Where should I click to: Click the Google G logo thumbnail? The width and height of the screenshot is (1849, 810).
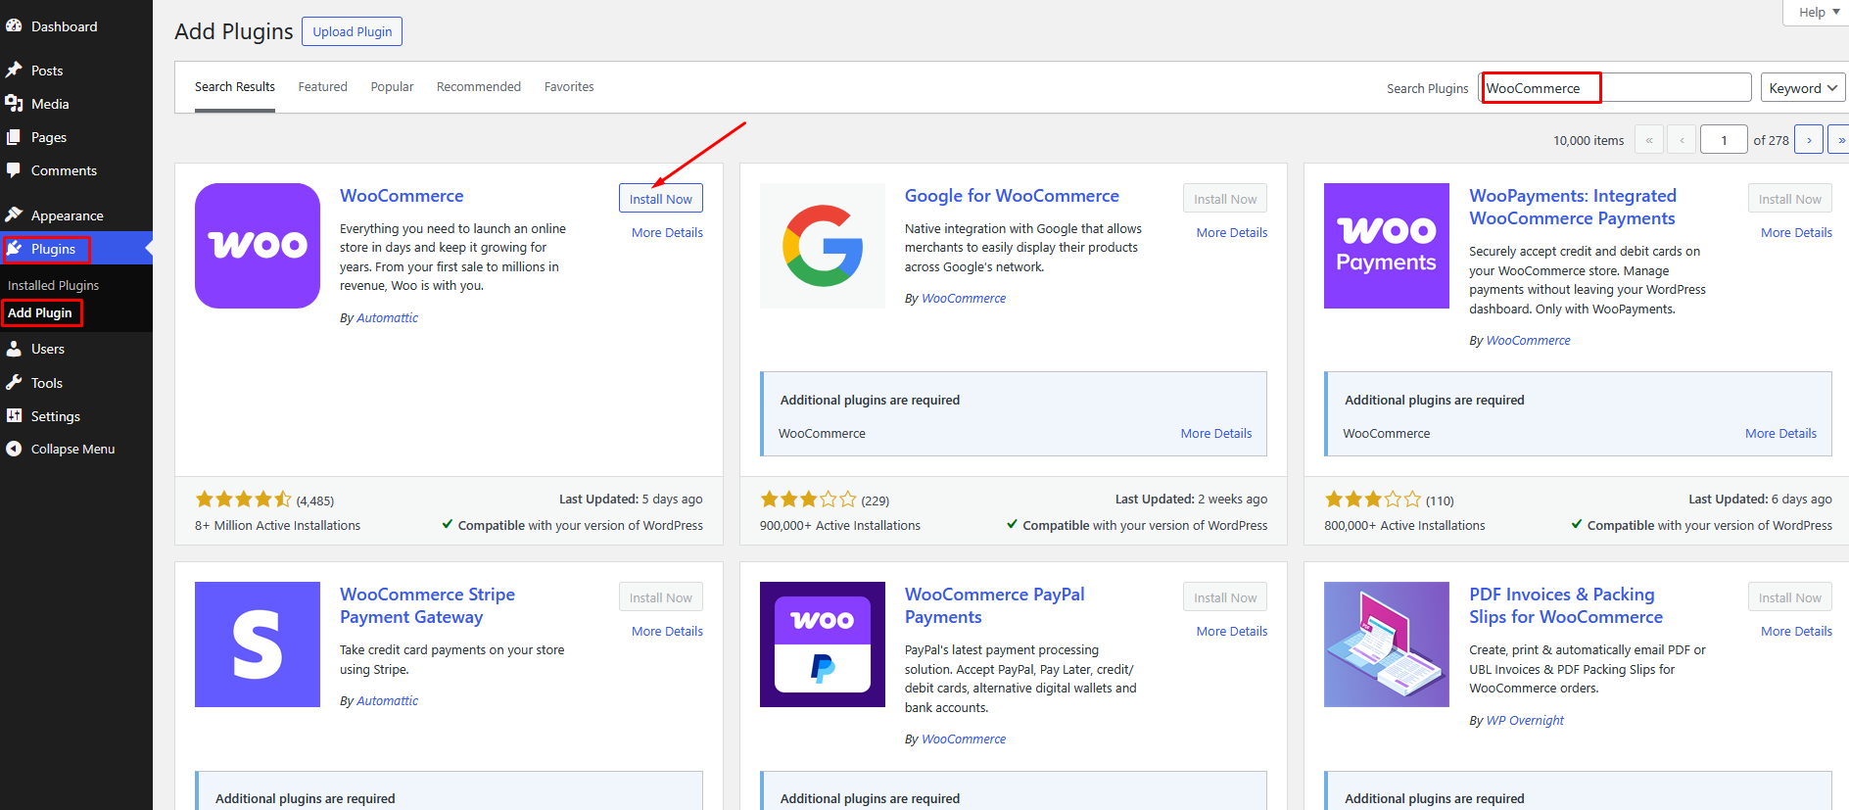[823, 246]
